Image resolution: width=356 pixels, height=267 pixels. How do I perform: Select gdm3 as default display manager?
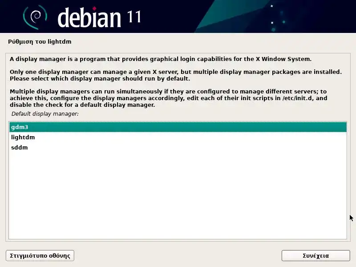tap(178, 127)
